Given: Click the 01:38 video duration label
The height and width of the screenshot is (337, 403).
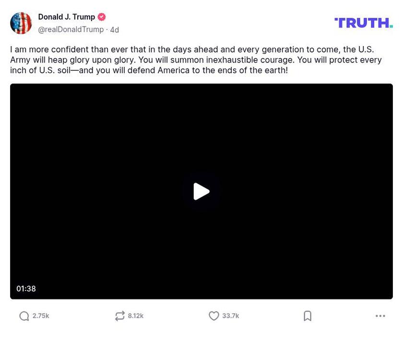Looking at the screenshot, I should [26, 288].
